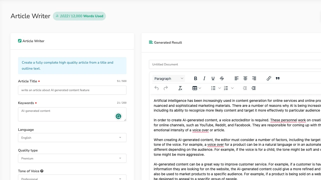Undo the last edit
The width and height of the screenshot is (321, 180).
click(x=156, y=88)
